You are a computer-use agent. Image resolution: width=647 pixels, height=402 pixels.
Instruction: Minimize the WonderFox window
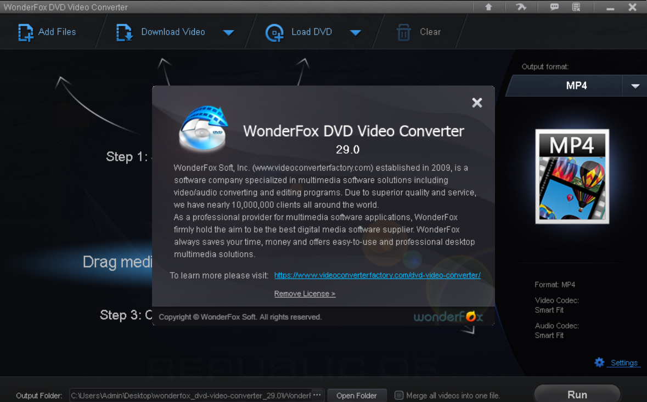click(610, 8)
